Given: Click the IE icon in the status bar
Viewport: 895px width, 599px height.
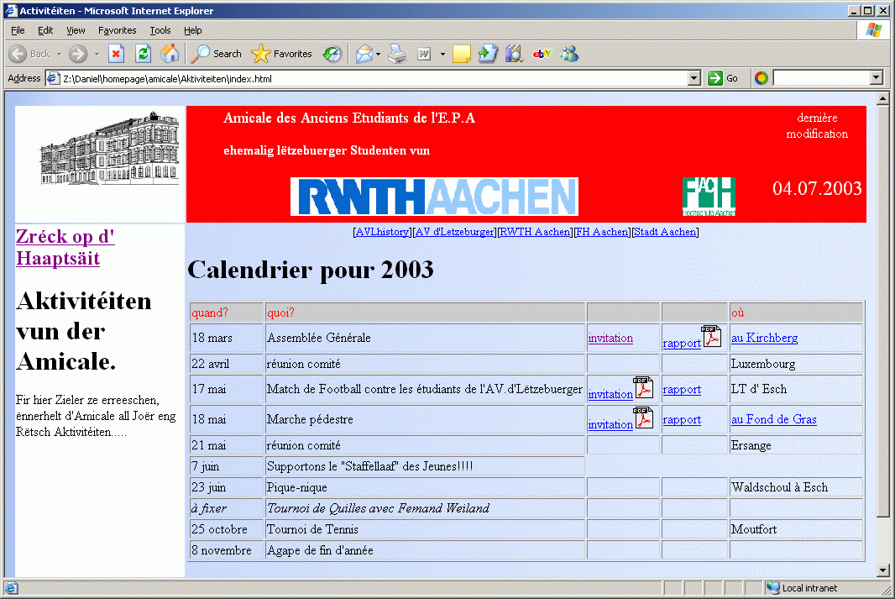Looking at the screenshot, I should [11, 588].
